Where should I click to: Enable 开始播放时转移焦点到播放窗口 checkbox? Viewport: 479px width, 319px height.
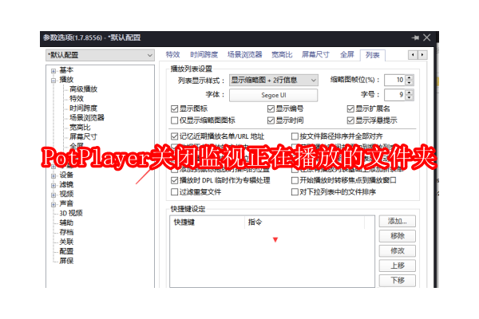click(295, 180)
